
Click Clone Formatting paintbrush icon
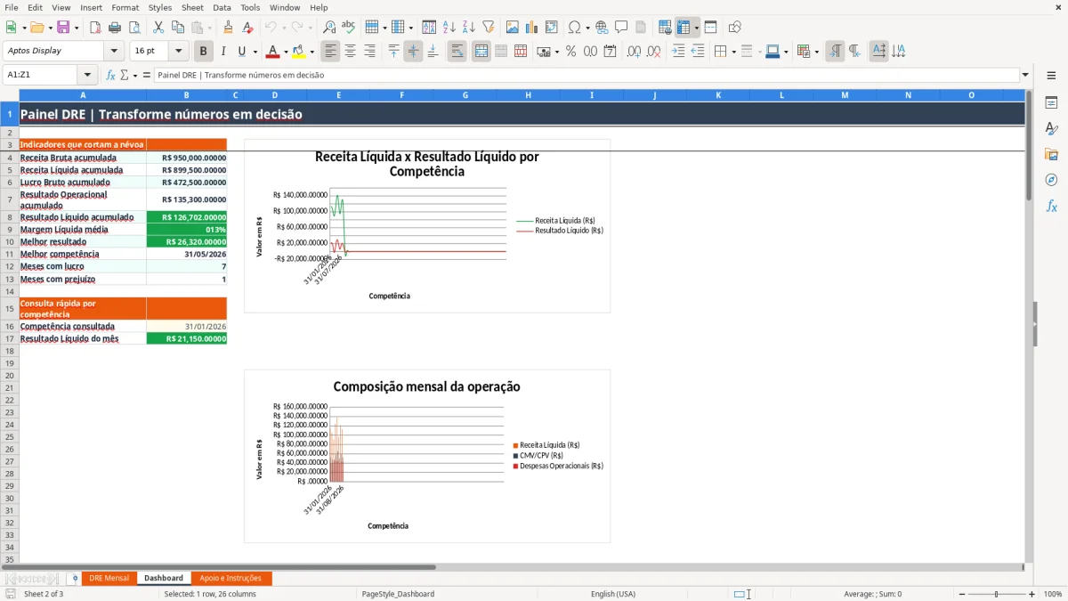pyautogui.click(x=229, y=28)
